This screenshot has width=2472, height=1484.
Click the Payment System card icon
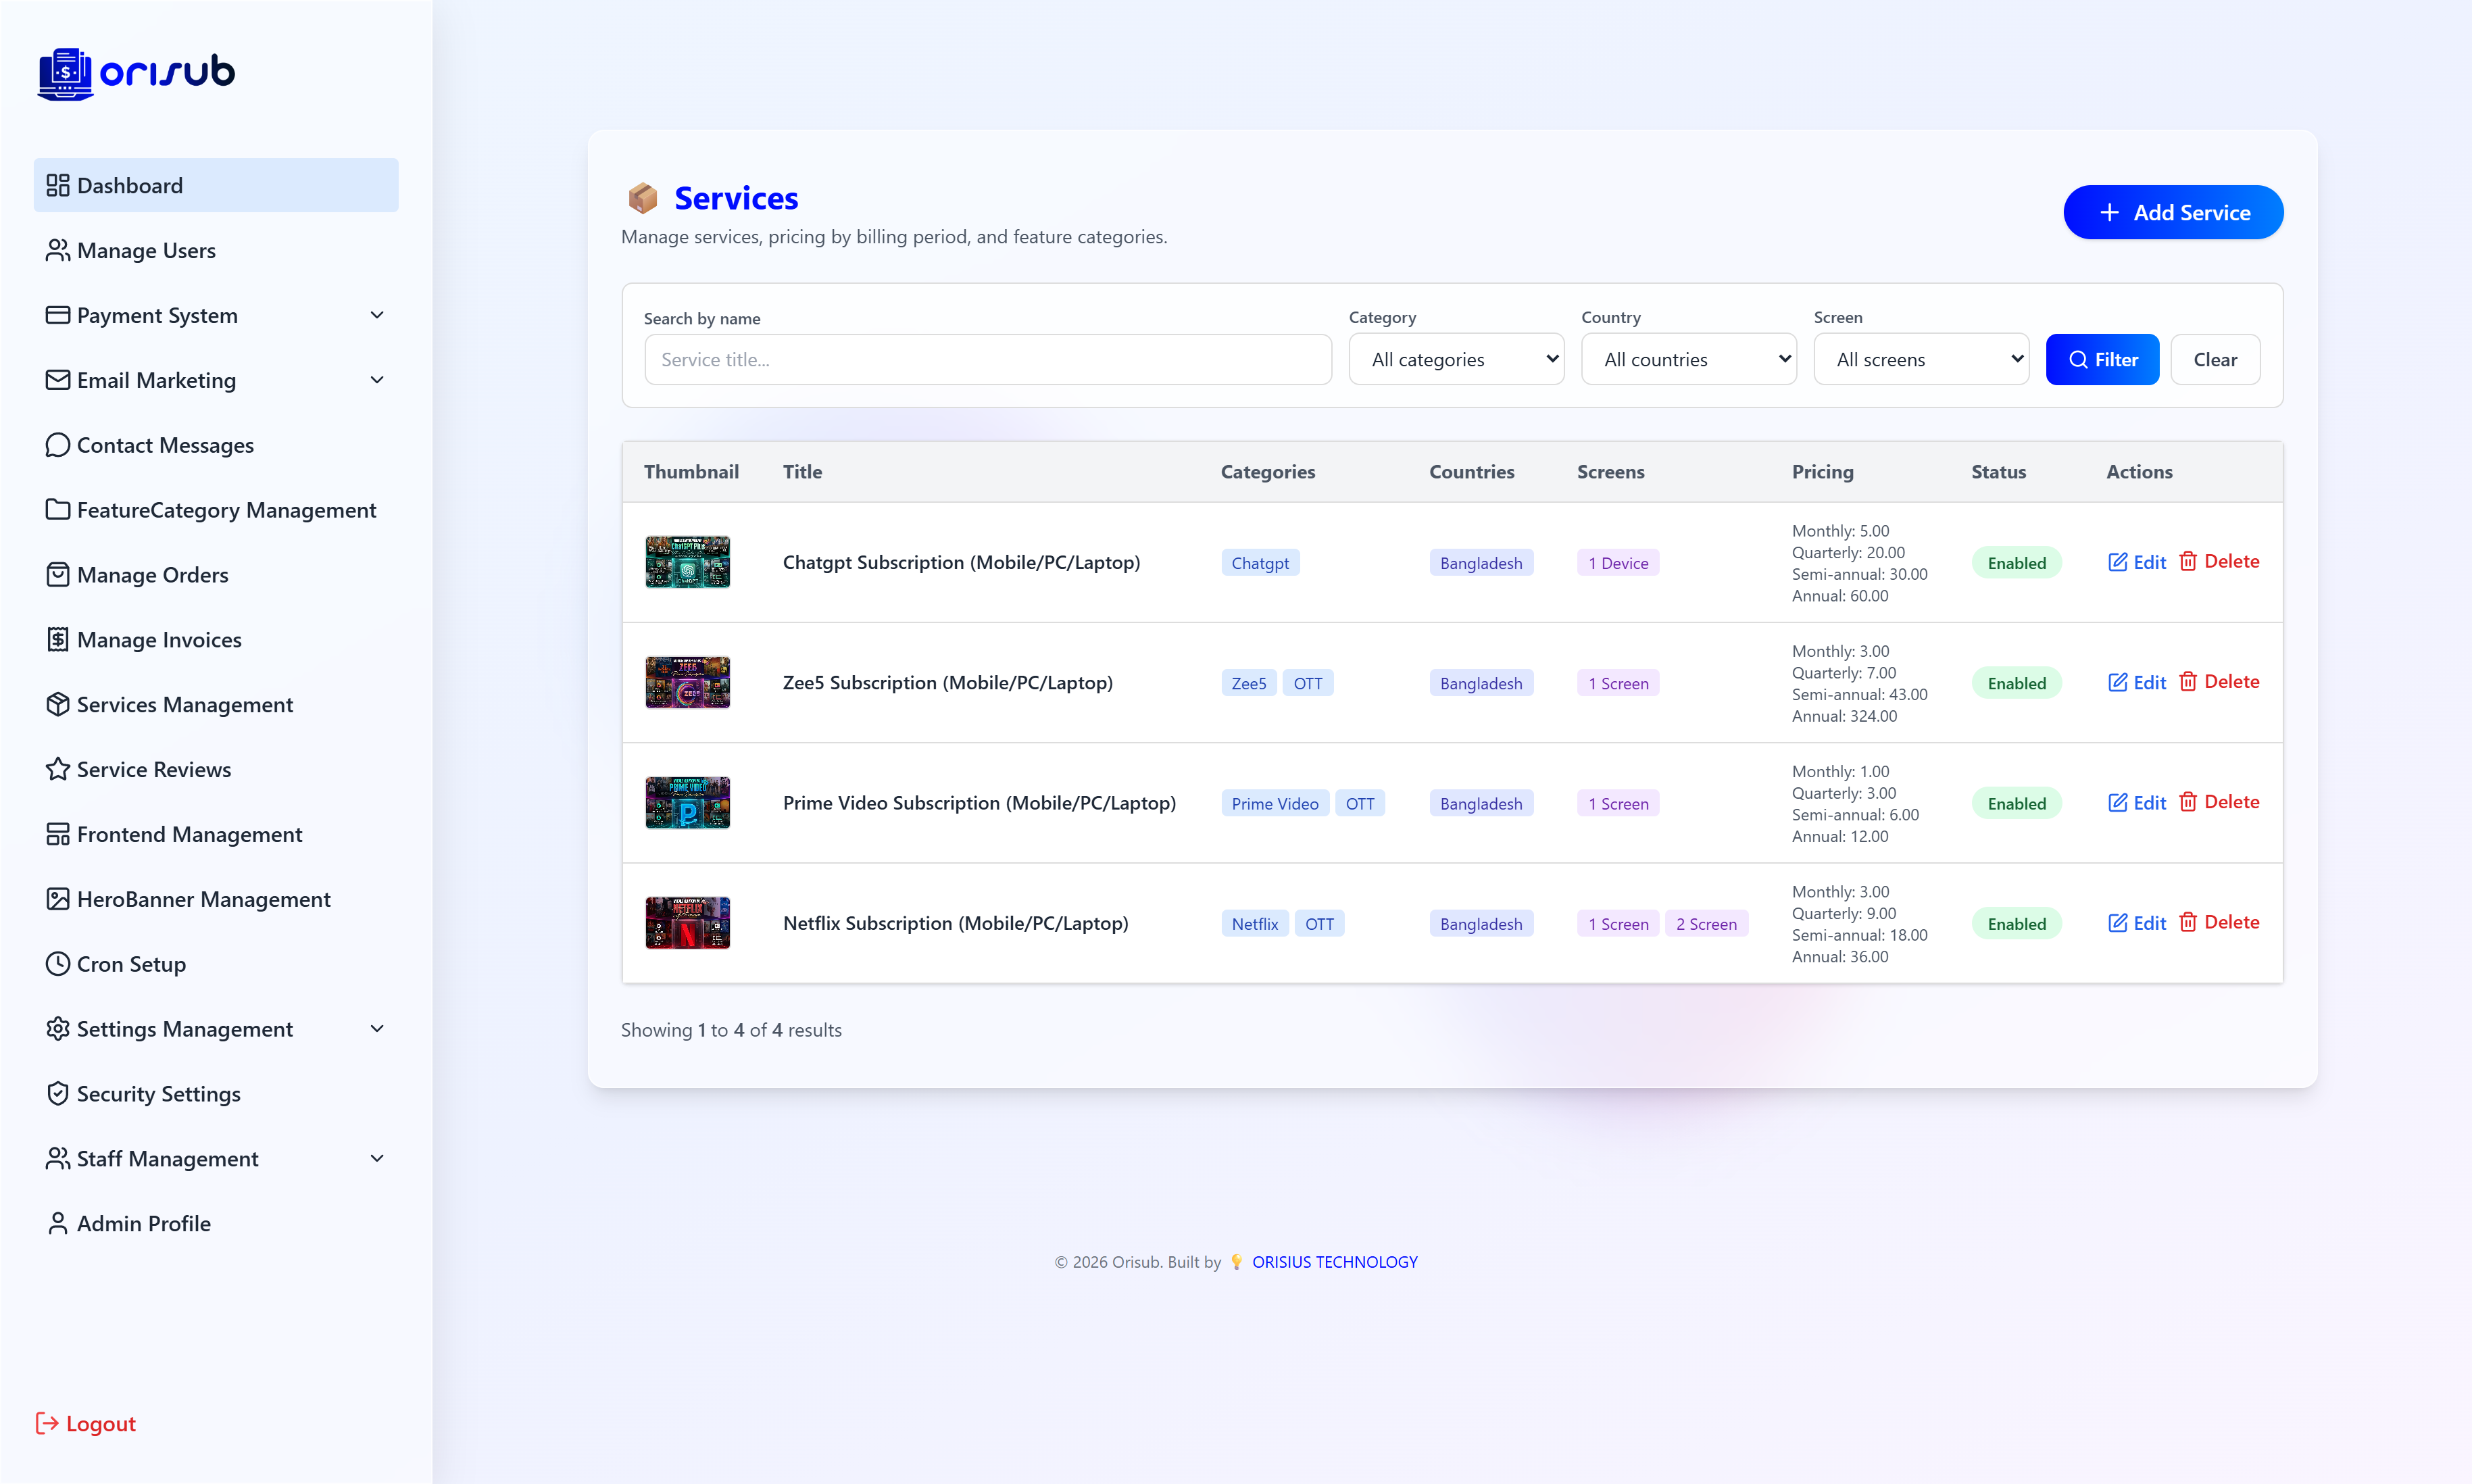point(58,315)
